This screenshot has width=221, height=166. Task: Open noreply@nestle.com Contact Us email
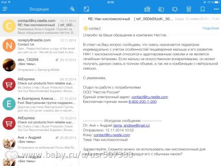(40, 46)
